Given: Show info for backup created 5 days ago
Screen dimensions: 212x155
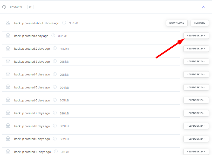Looking at the screenshot, I should (55, 87).
